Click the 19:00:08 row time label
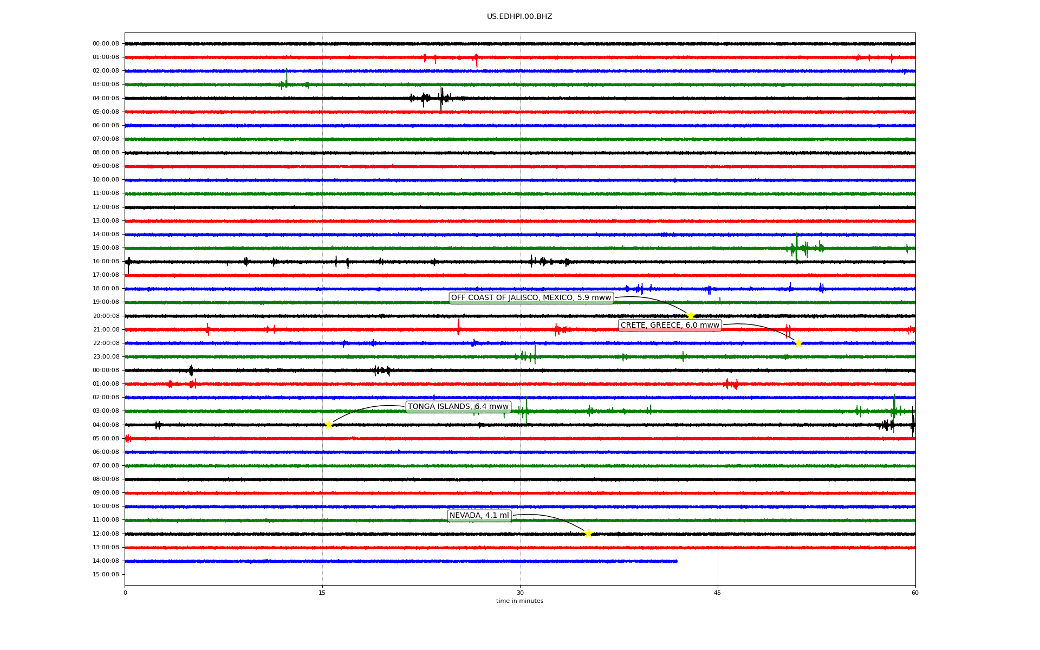 [106, 302]
